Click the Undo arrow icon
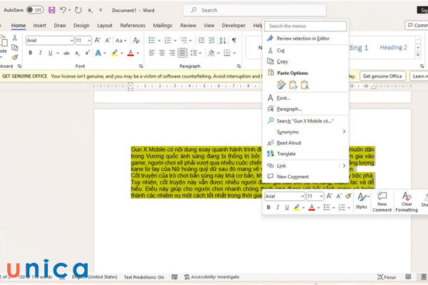 [x=63, y=10]
